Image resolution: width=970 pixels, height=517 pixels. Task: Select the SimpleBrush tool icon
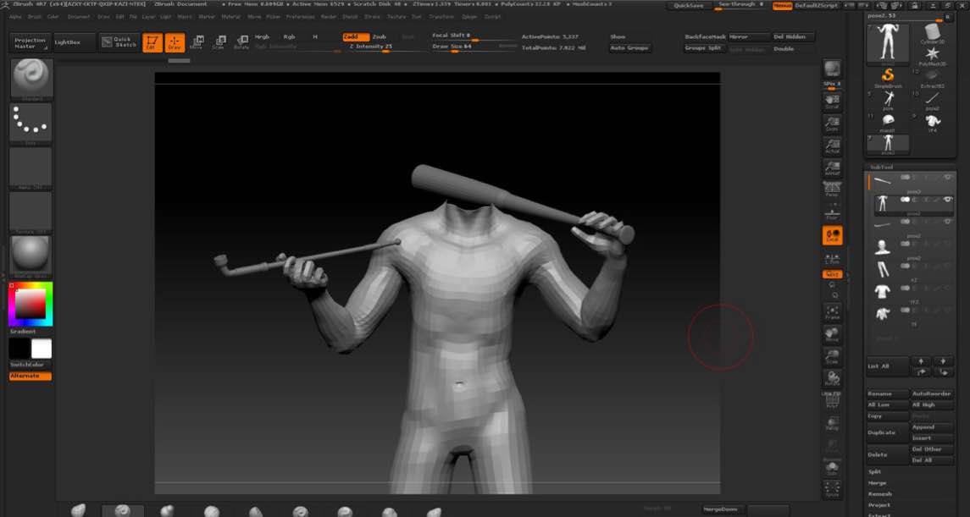click(888, 79)
